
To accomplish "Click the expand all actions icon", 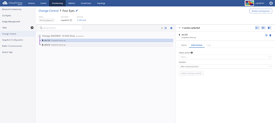I will tap(162, 28).
